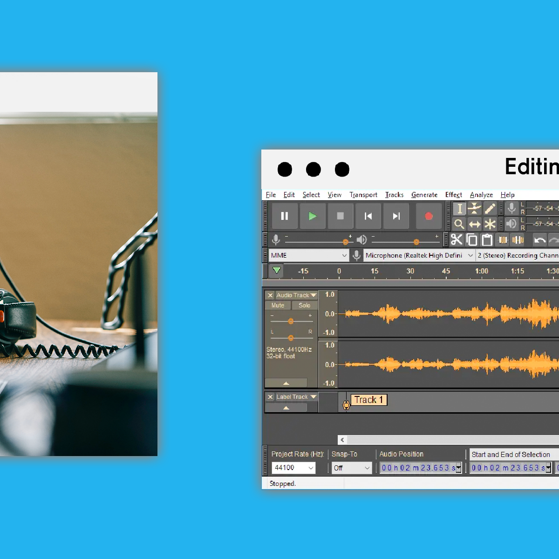
Task: Open the MME audio host dropdown
Action: point(308,255)
